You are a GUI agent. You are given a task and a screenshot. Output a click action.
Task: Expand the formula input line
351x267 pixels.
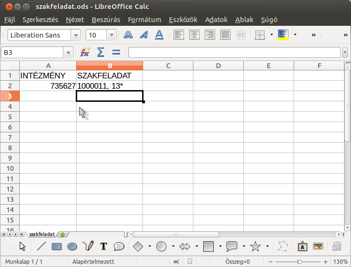click(x=345, y=53)
